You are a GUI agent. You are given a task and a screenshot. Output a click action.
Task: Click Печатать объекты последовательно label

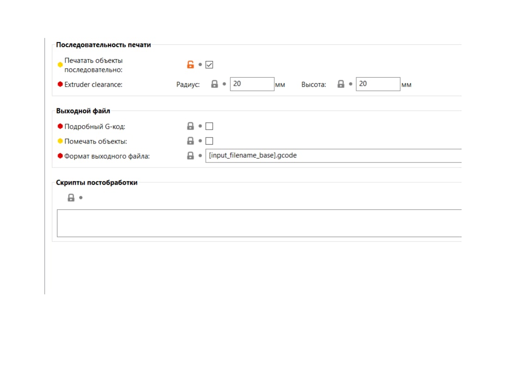93,65
